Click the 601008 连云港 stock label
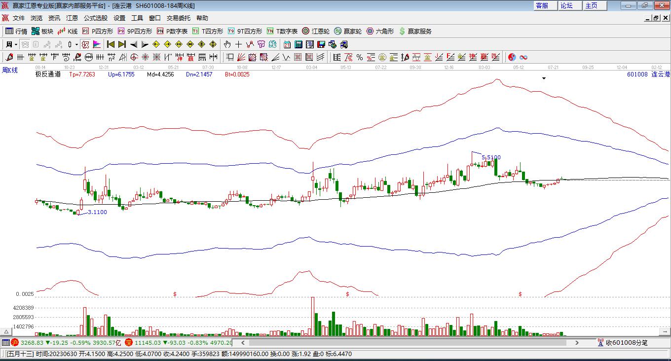Image resolution: width=671 pixels, height=361 pixels. click(x=648, y=74)
